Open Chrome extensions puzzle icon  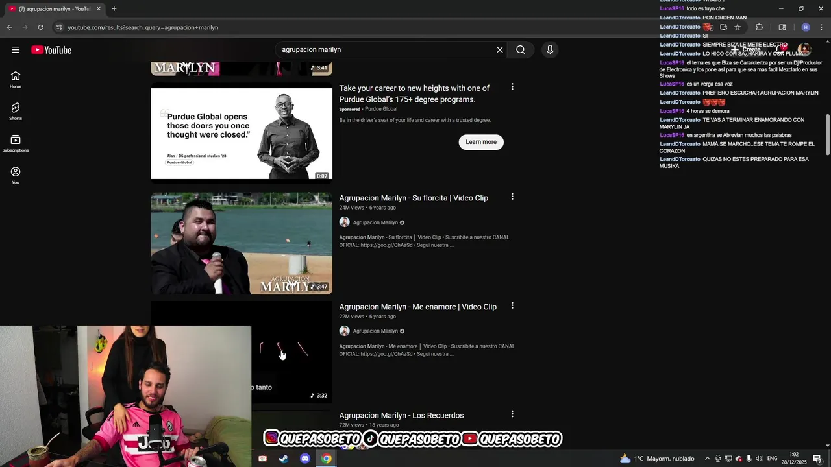click(x=759, y=27)
